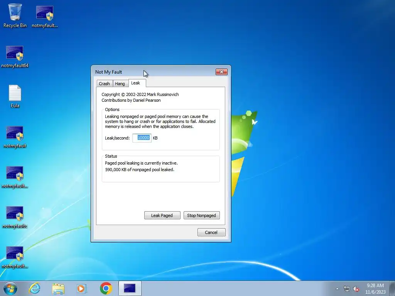Click the Cancel button
This screenshot has width=395, height=296.
[x=211, y=232]
